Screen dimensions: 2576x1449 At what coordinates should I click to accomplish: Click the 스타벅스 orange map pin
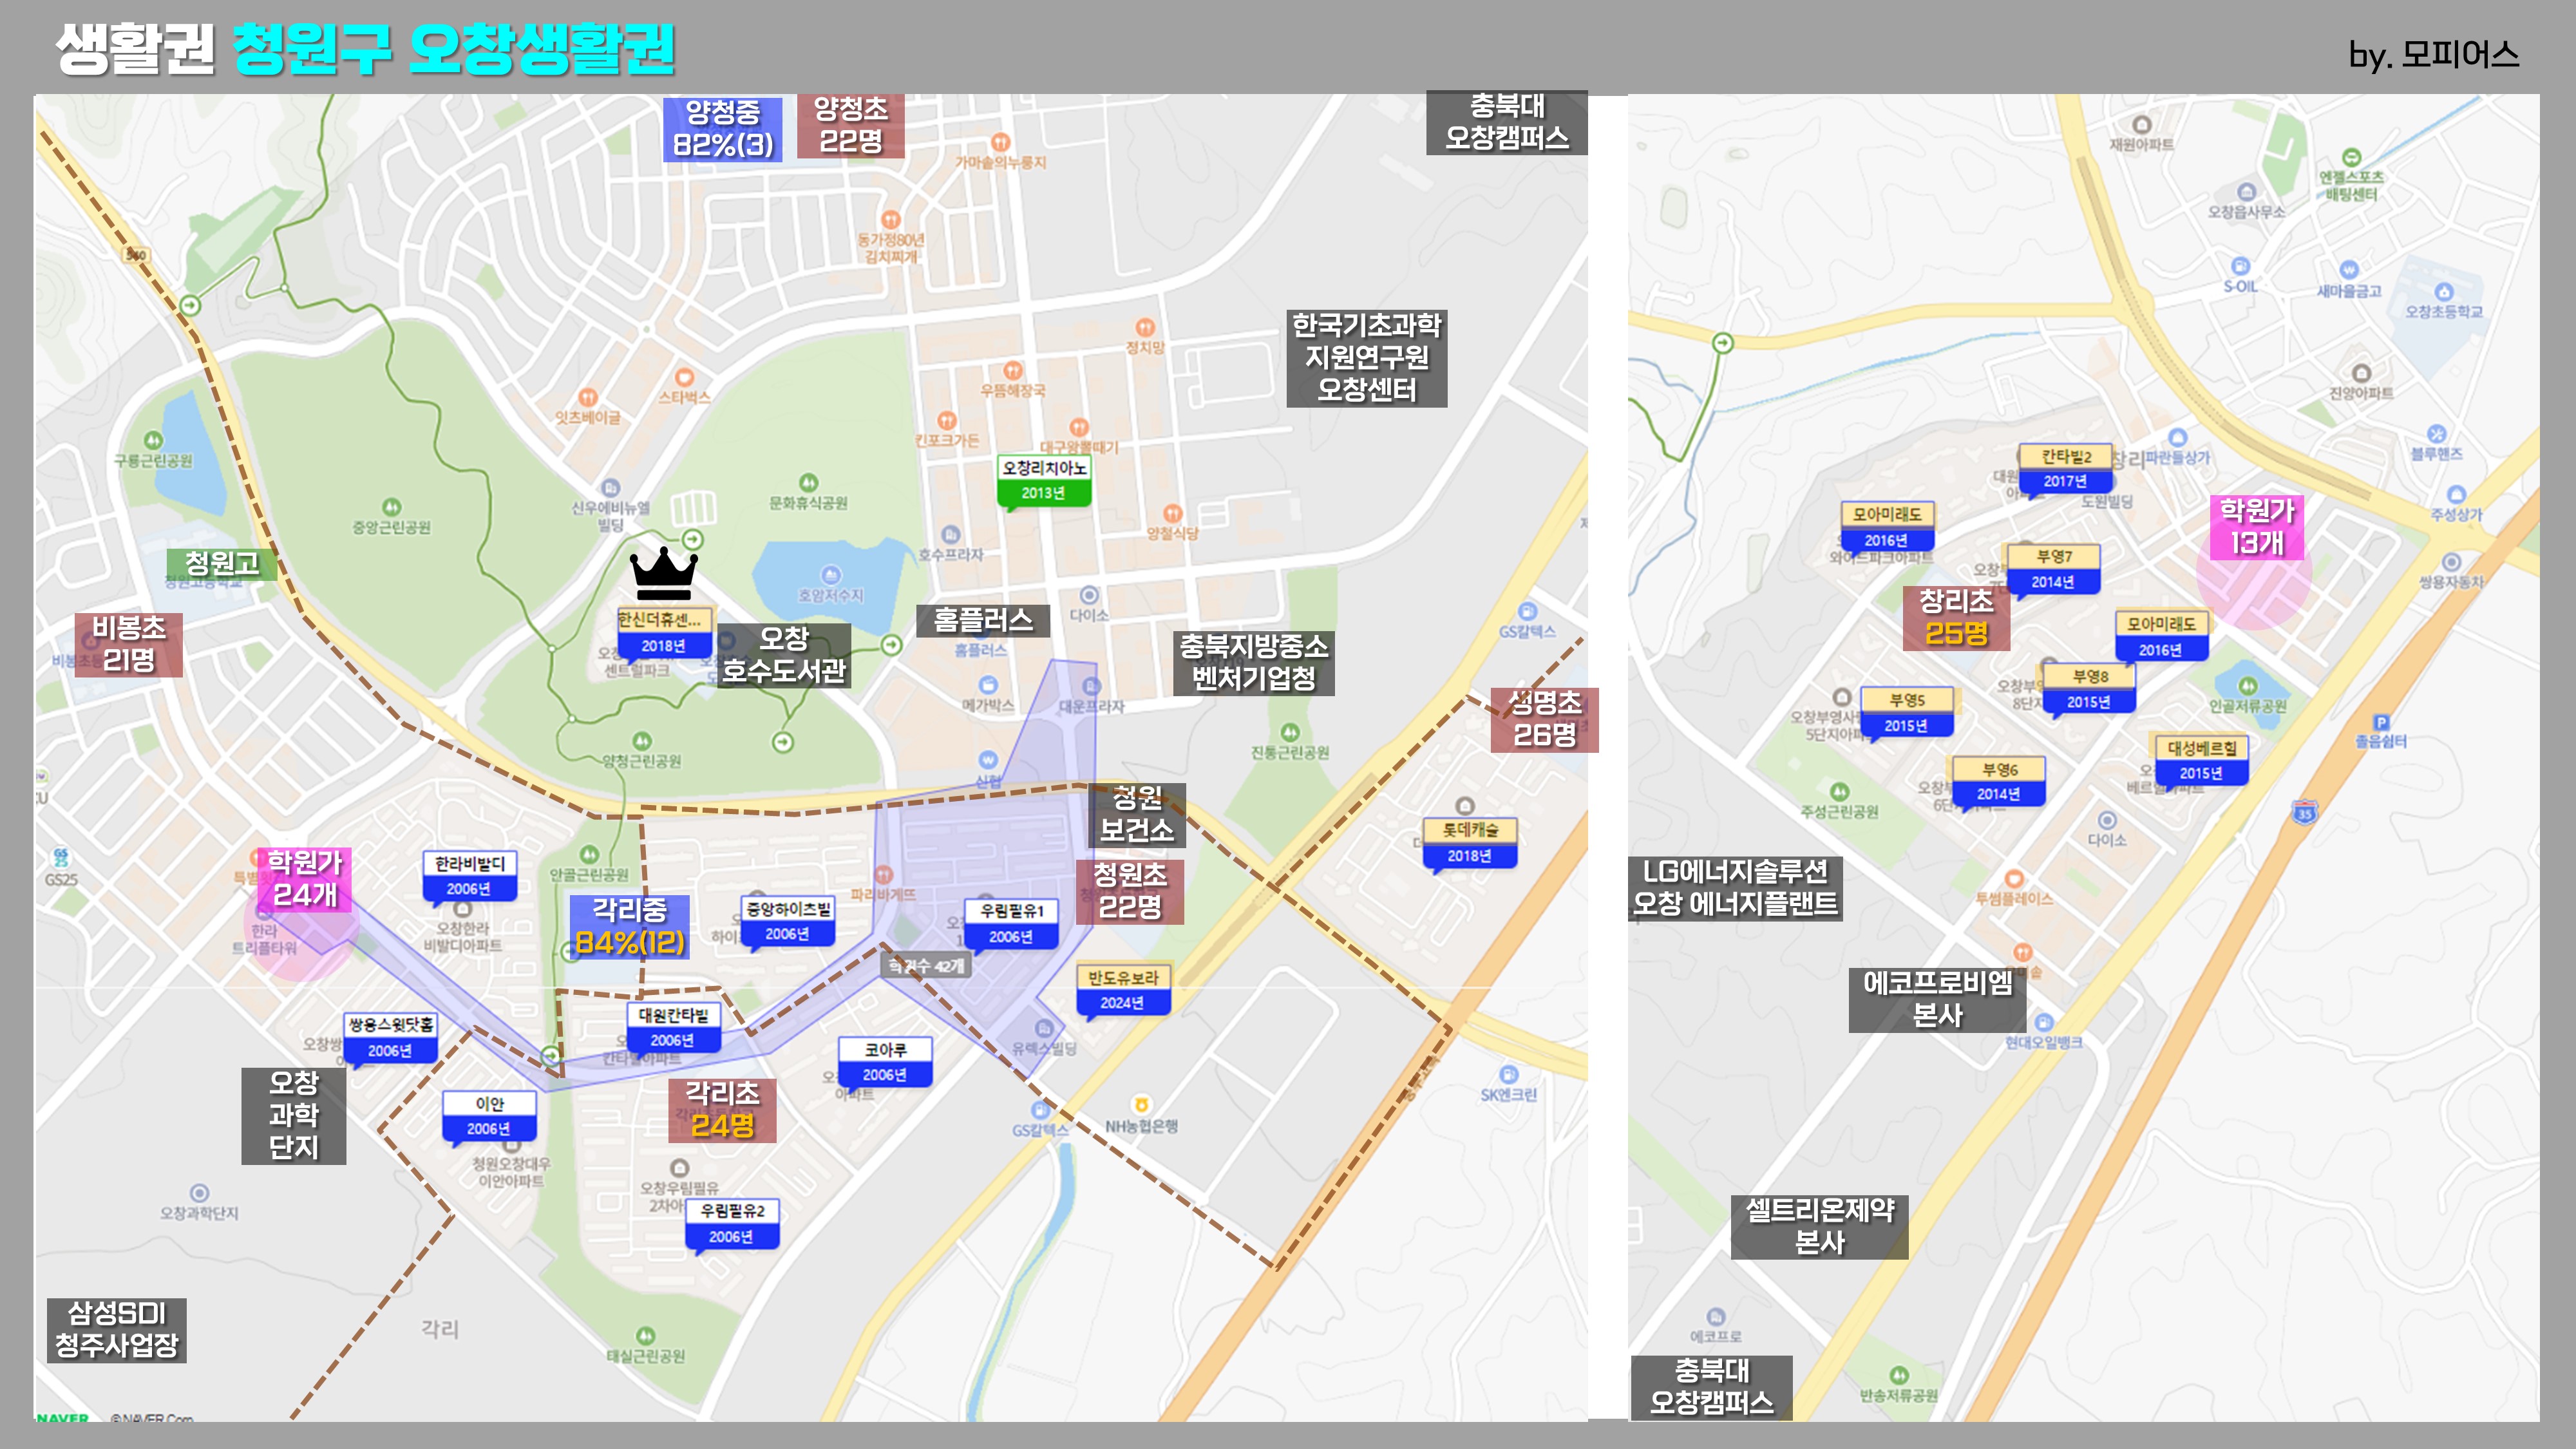pos(684,377)
